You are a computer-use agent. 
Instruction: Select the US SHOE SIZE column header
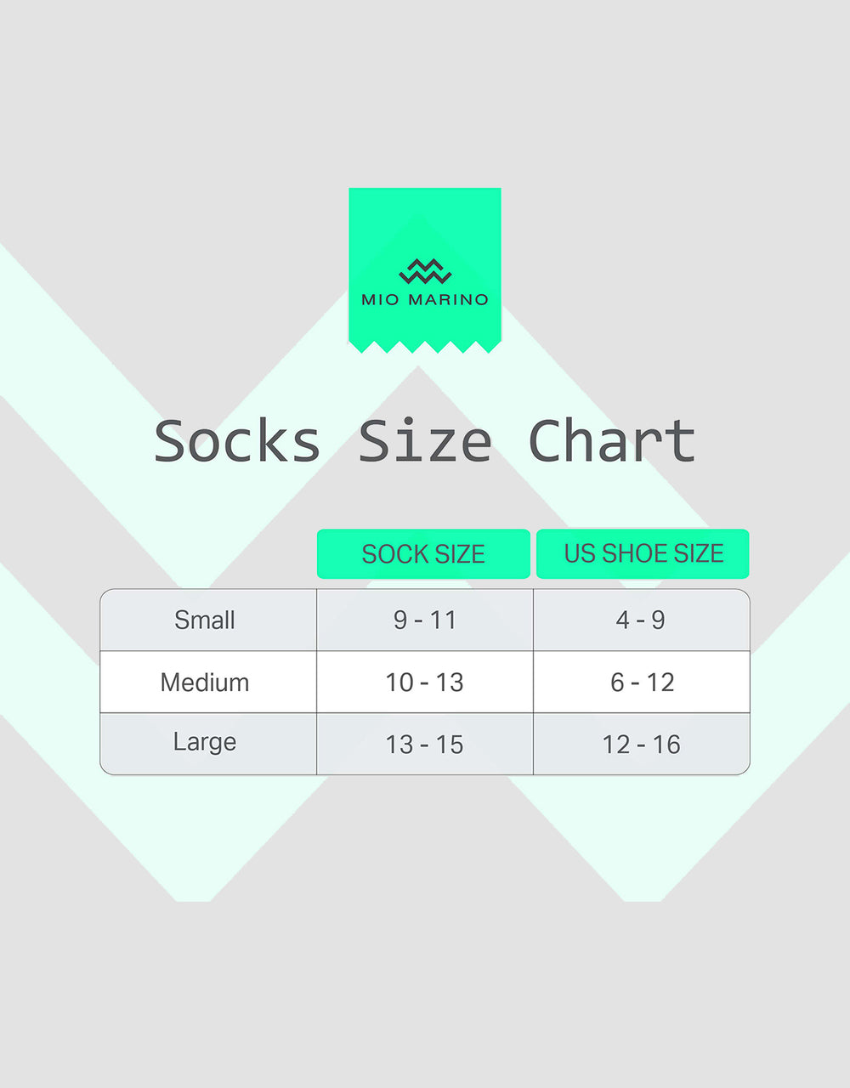pyautogui.click(x=643, y=554)
